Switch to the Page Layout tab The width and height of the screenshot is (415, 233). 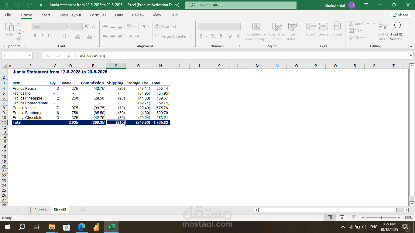coord(70,15)
